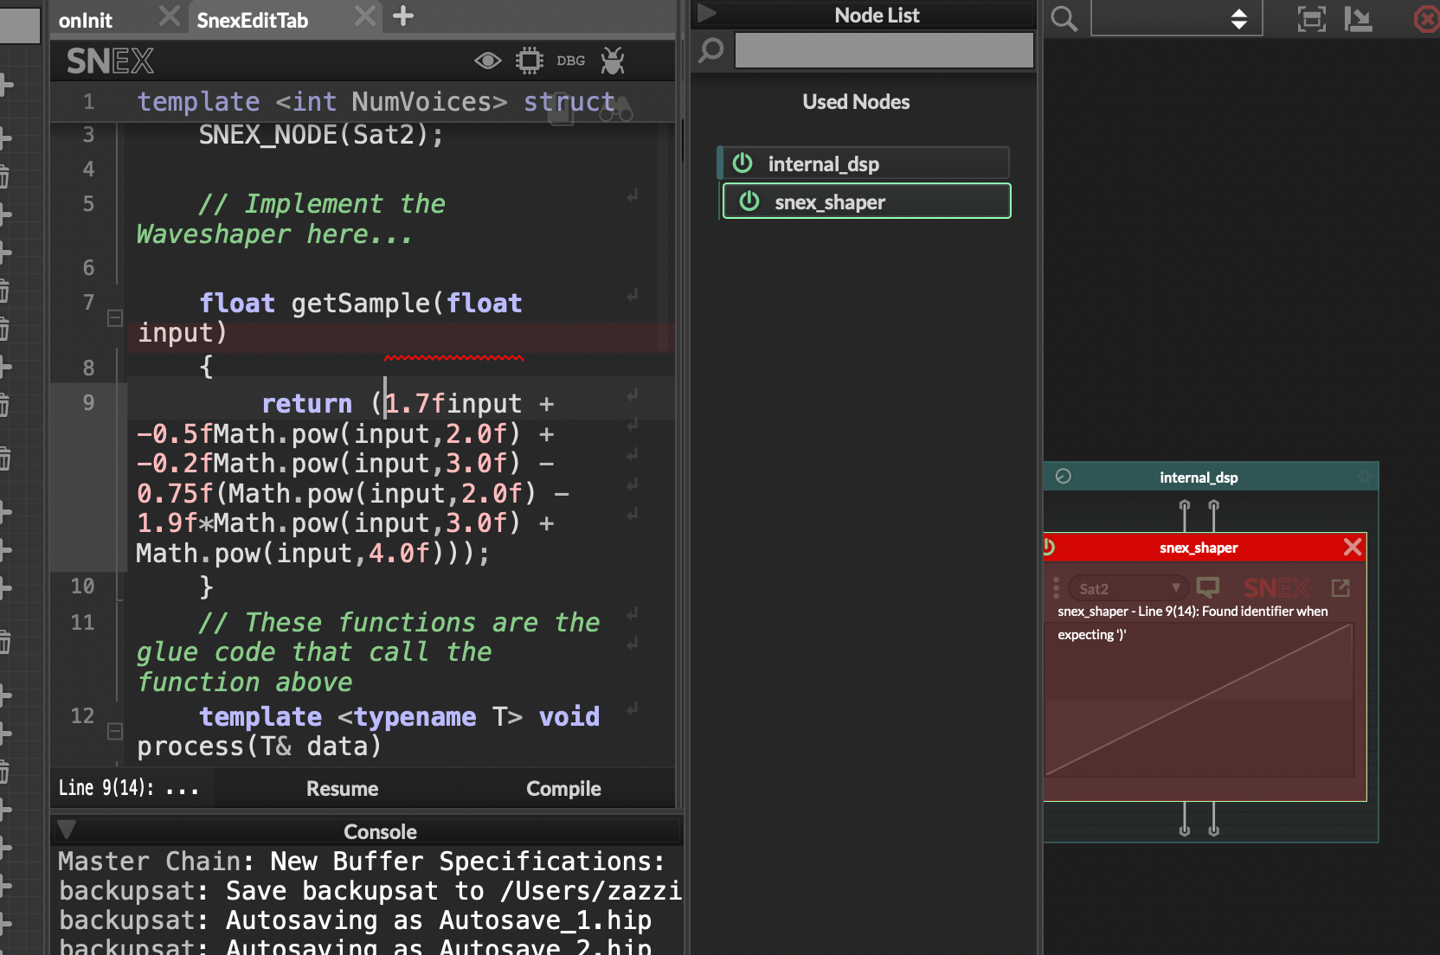Viewport: 1440px width, 955px height.
Task: Collapse the process function fold at line 12
Action: click(x=115, y=732)
